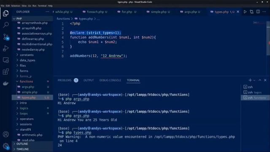This screenshot has width=270, height=152.
Task: Switch to the while.php tab
Action: [x=64, y=12]
